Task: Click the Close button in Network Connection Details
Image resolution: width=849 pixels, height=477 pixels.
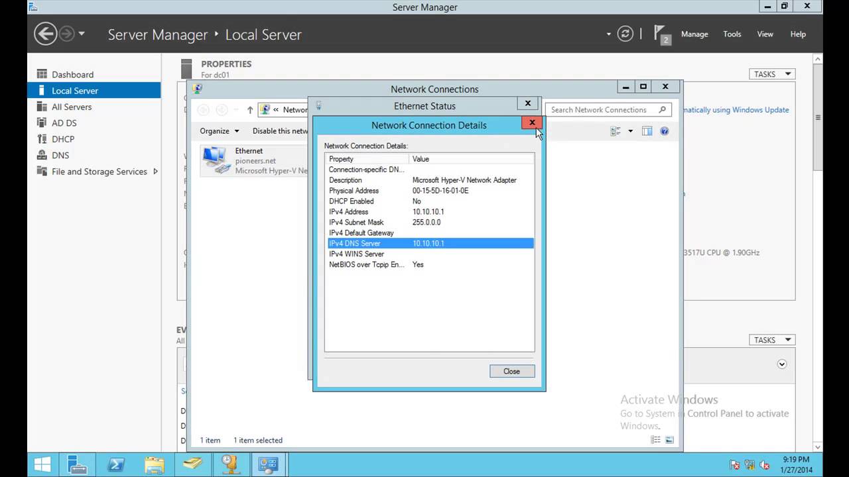Action: (x=511, y=371)
